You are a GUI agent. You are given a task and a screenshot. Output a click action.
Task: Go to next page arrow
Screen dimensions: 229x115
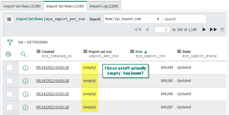click(204, 30)
